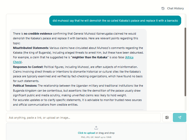
Task: Click the 'PNG, JPG, GIF, WebP up to 10MB' note
Action: (96, 137)
